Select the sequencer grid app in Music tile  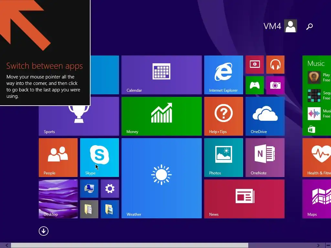click(x=314, y=96)
